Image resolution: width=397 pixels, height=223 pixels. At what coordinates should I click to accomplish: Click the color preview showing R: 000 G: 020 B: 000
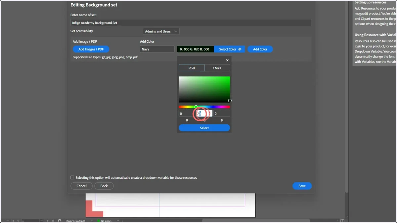pyautogui.click(x=196, y=49)
